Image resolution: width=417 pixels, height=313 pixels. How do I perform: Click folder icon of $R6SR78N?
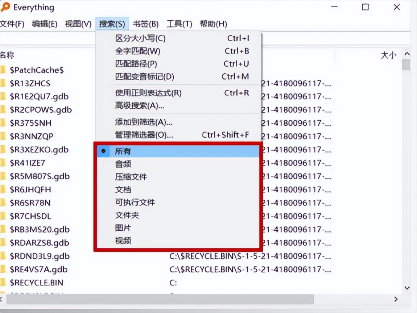tap(3, 203)
